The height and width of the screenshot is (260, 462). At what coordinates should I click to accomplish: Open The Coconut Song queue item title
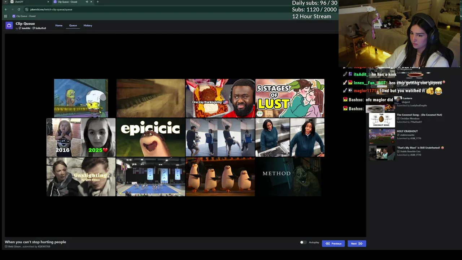[x=419, y=115]
